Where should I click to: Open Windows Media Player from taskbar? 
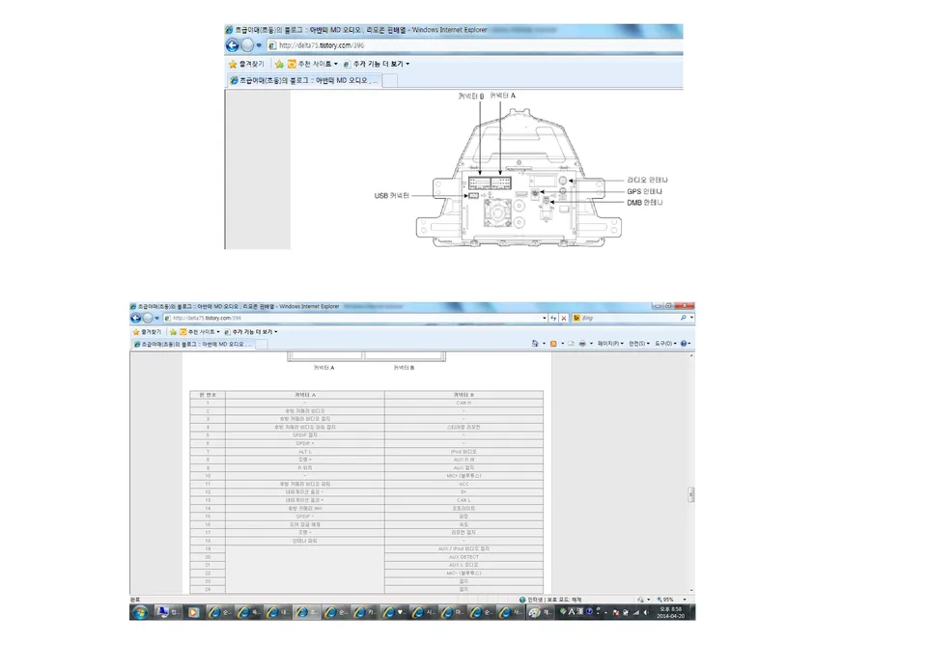[x=193, y=612]
